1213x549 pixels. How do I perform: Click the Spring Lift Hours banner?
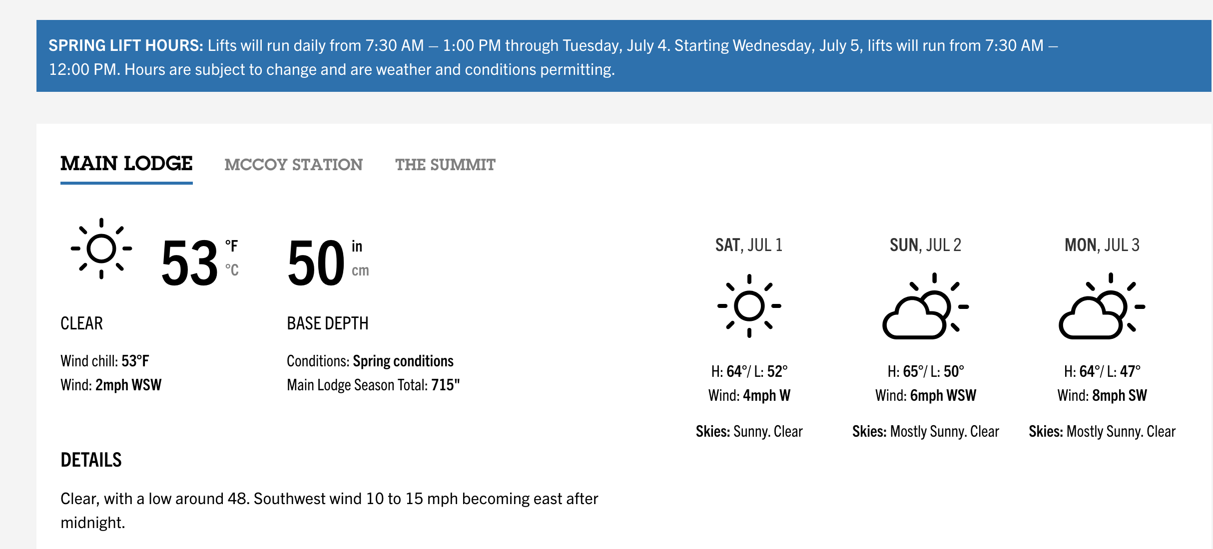click(x=624, y=56)
